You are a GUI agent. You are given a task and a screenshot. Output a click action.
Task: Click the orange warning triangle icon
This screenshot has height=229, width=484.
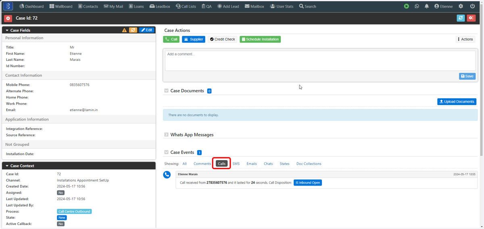tap(124, 30)
